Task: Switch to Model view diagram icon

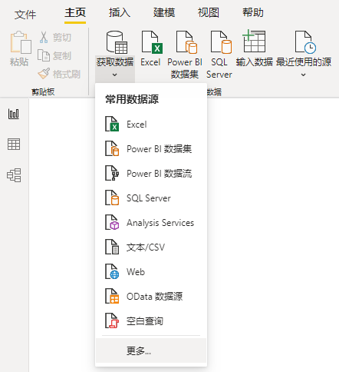Action: [14, 175]
